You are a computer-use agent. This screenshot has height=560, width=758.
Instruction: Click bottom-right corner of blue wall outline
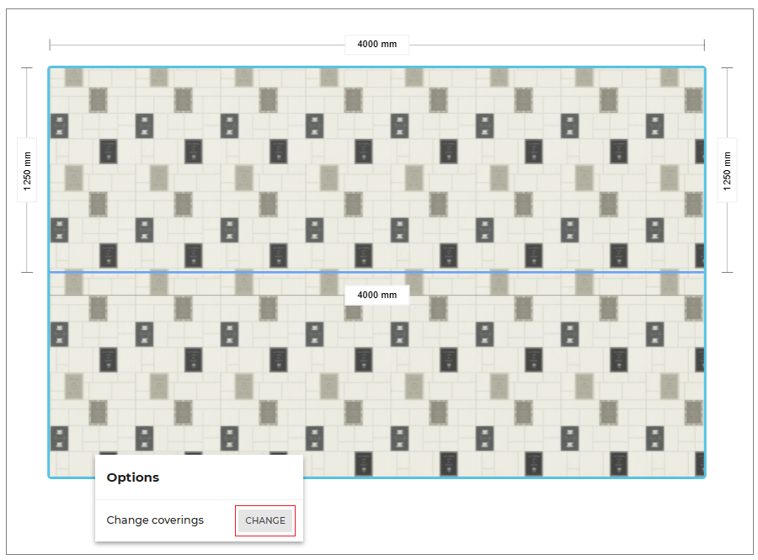704,477
